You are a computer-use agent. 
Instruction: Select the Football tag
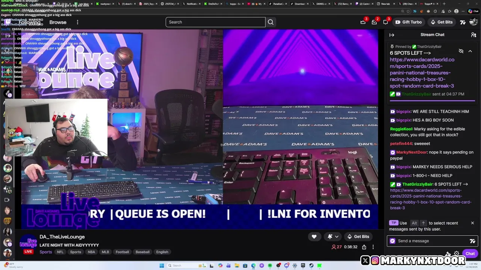[x=122, y=252]
